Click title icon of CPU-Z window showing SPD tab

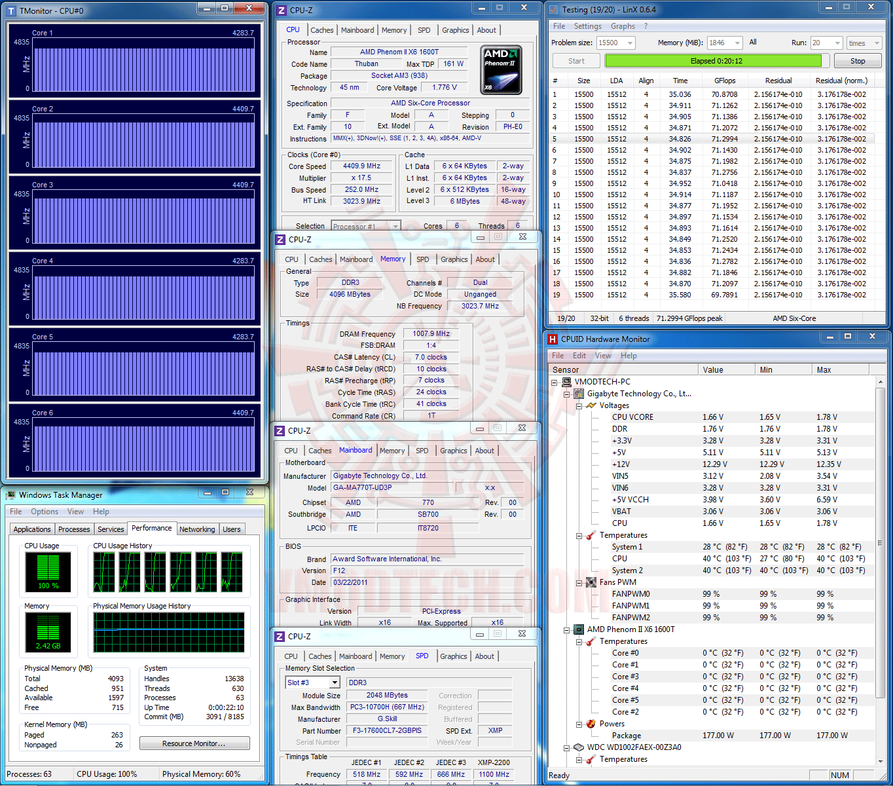(280, 637)
